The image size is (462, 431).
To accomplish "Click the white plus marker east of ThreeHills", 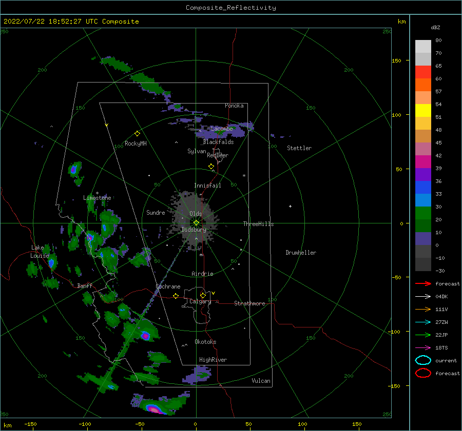I will point(290,206).
